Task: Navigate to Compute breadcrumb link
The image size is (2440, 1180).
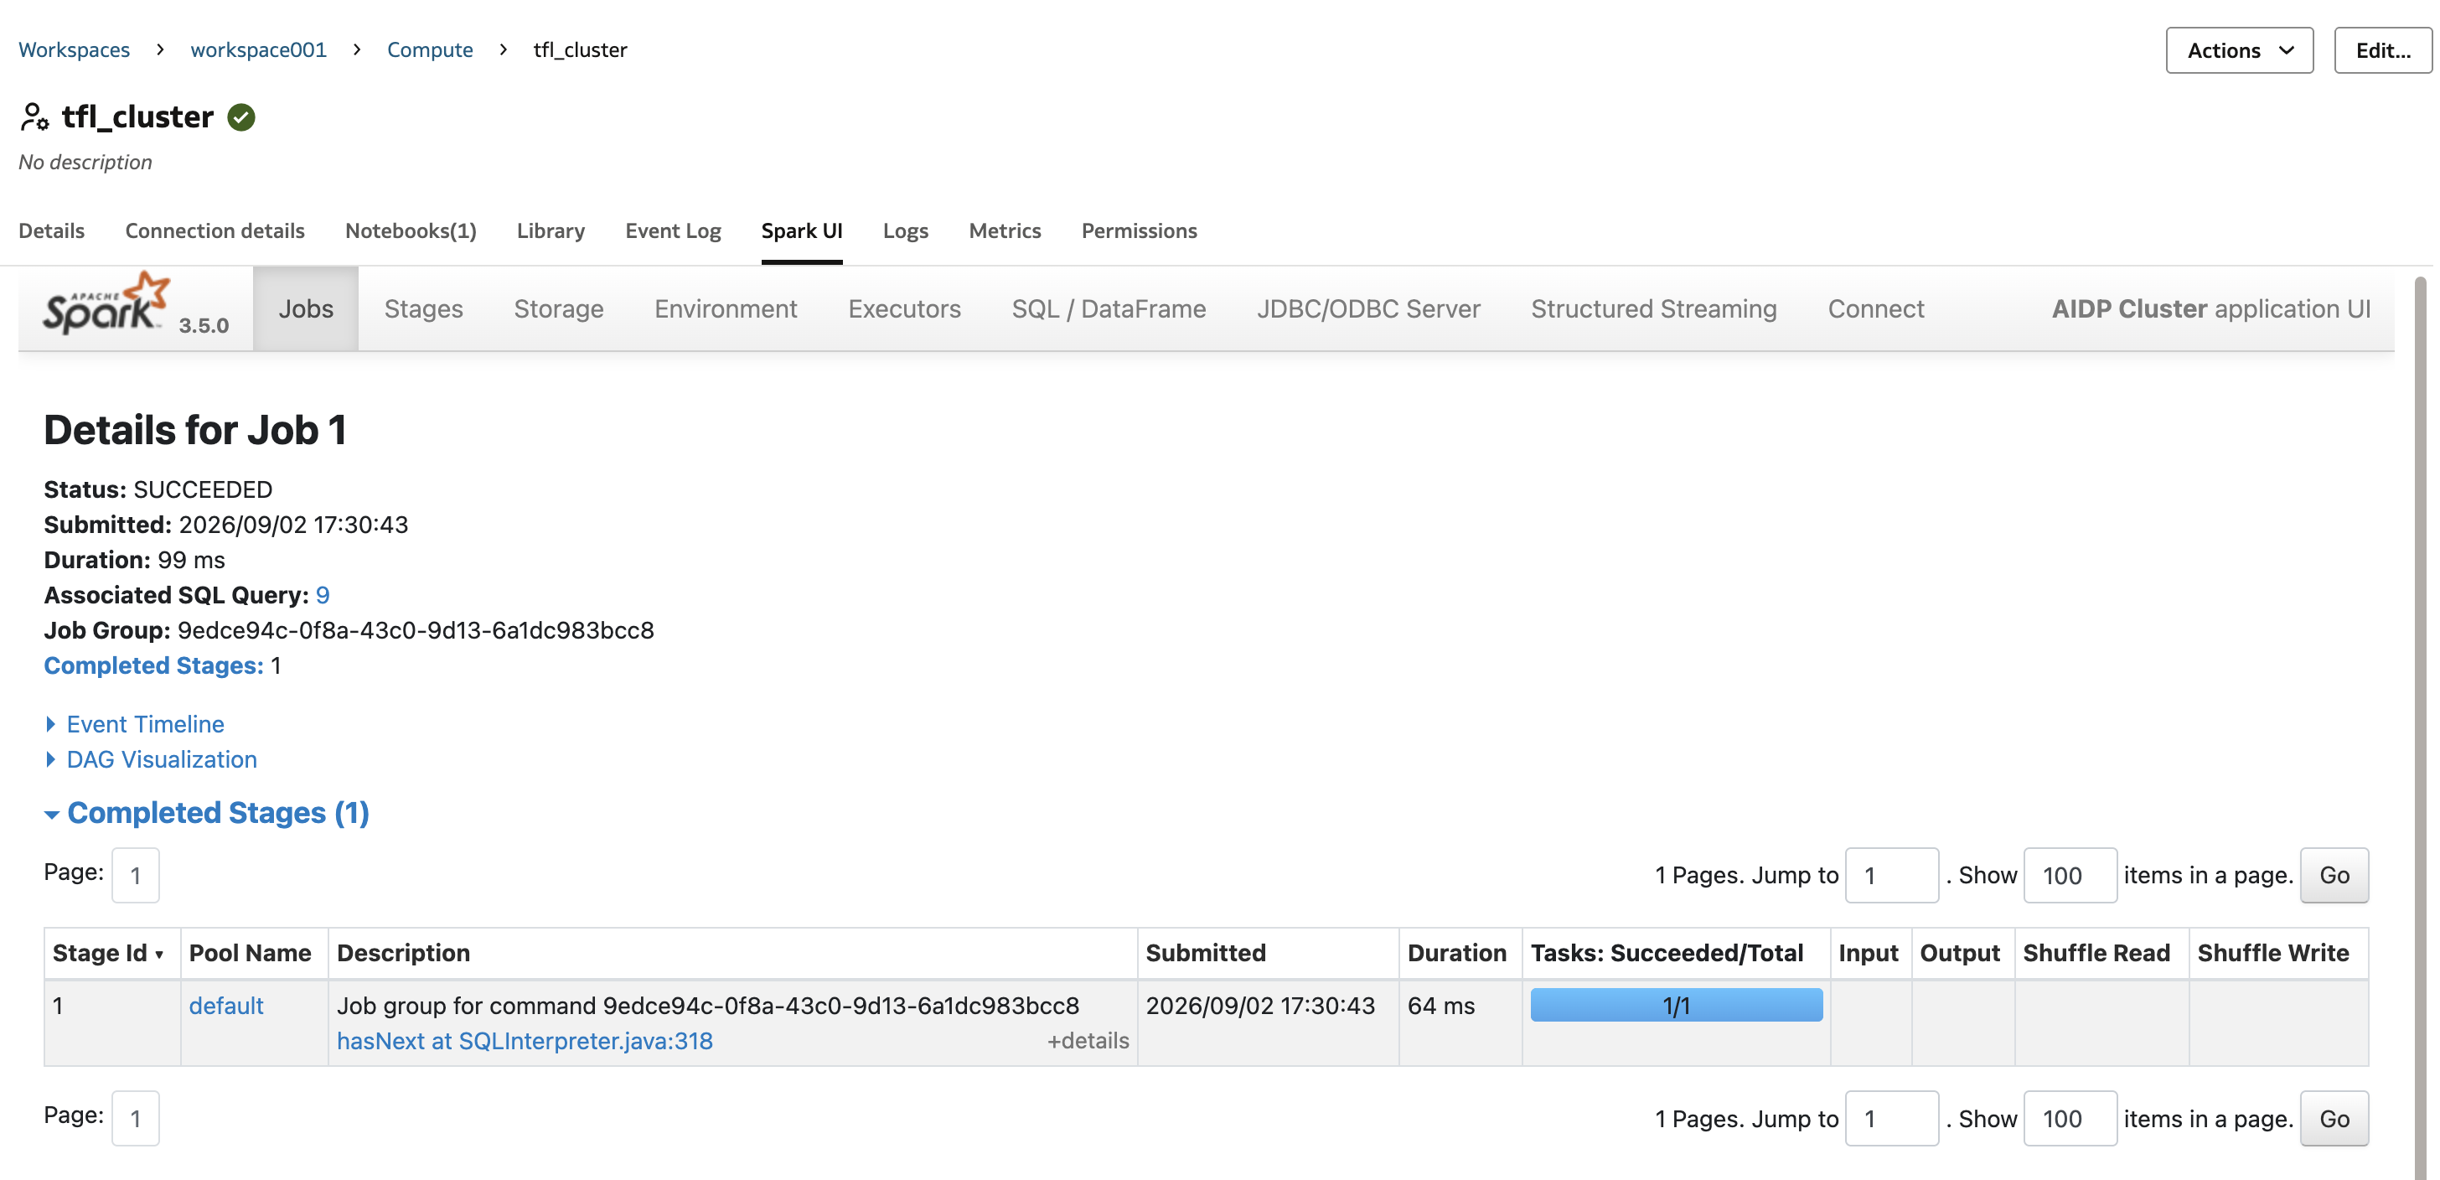Action: (x=430, y=50)
